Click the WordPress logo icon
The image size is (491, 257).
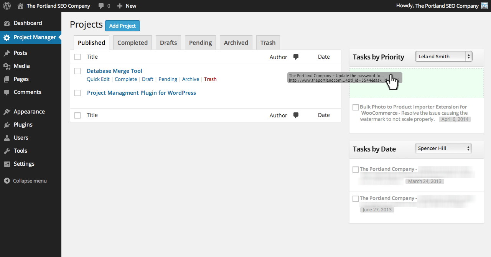[7, 6]
